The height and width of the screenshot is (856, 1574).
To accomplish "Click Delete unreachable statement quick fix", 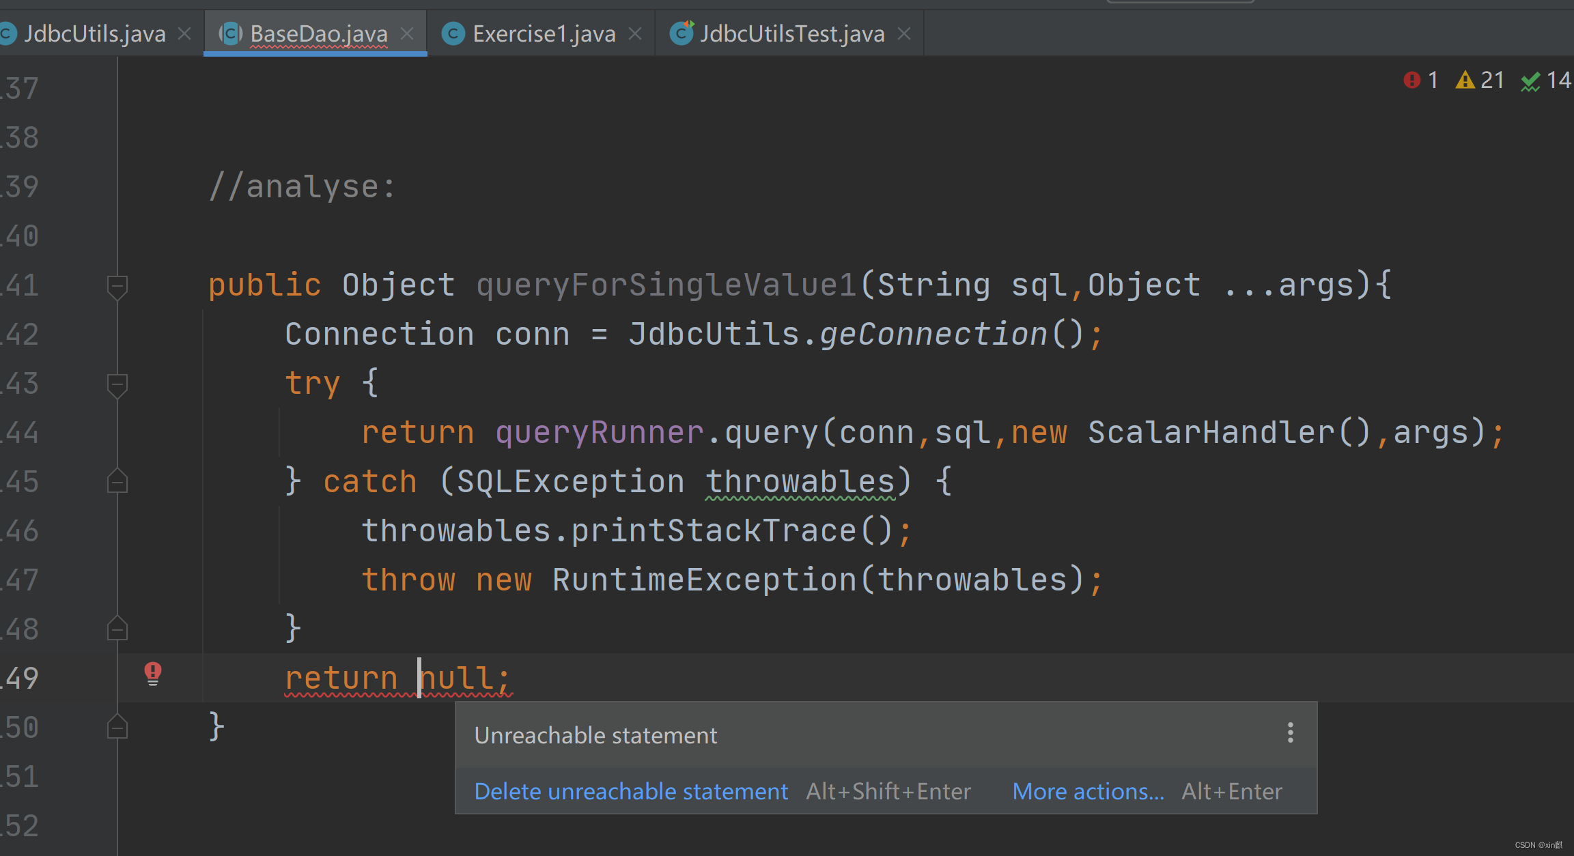I will tap(631, 791).
